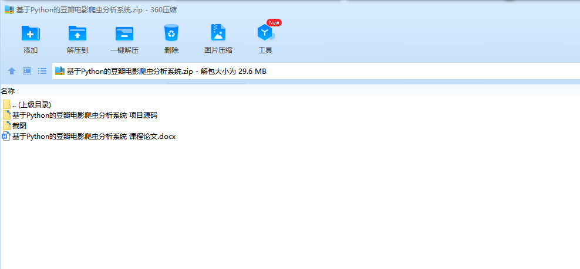Viewport: 580px width, 269px height.
Task: Click the 名称 column header
Action: point(8,91)
